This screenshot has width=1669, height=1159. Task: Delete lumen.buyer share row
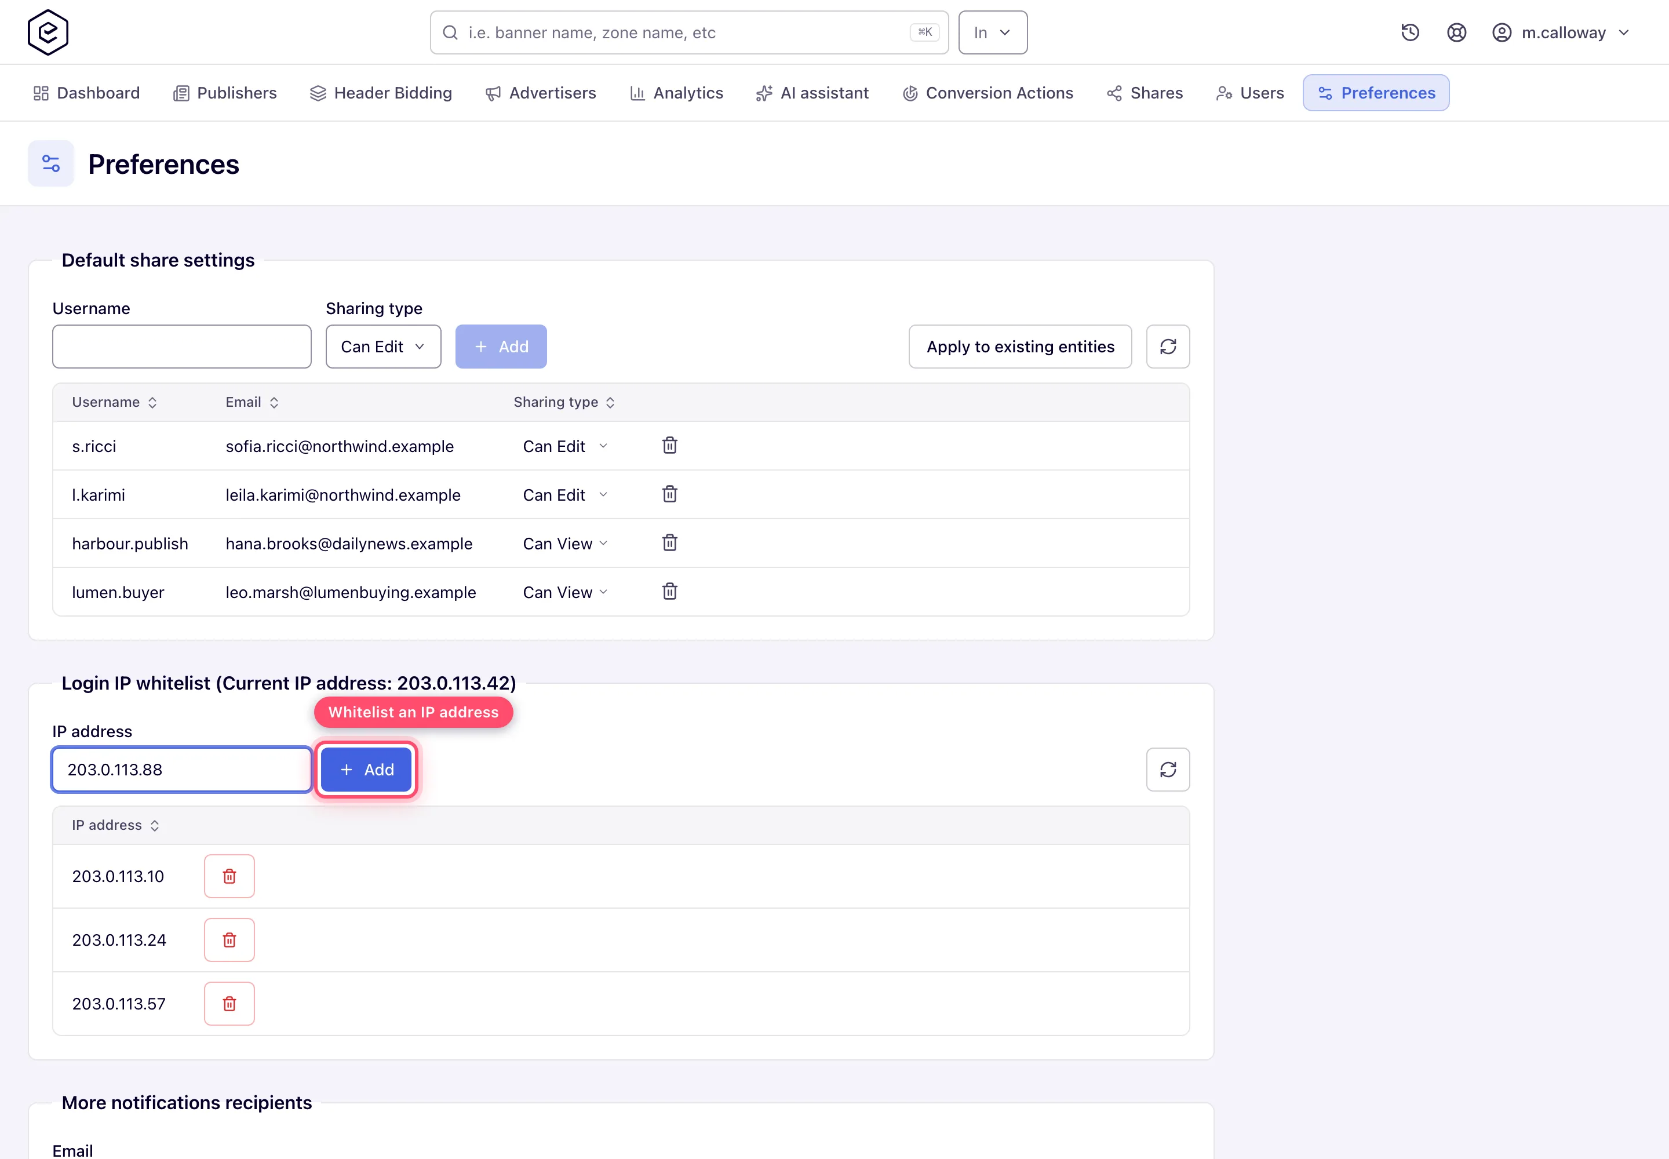pos(670,591)
